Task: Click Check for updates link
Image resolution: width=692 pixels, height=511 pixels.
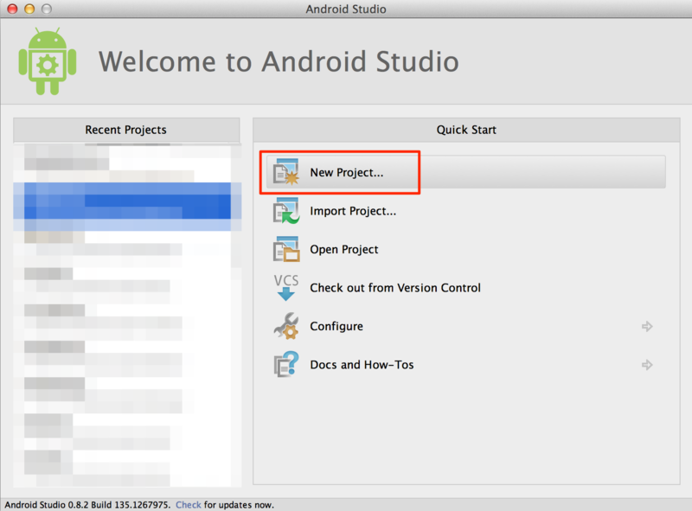Action: (188, 505)
